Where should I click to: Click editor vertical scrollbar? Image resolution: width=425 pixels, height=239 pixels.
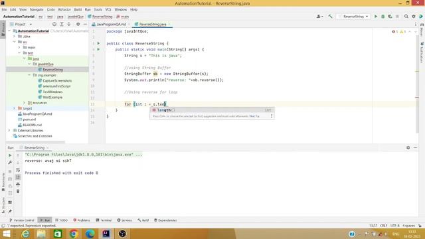[x=417, y=84]
